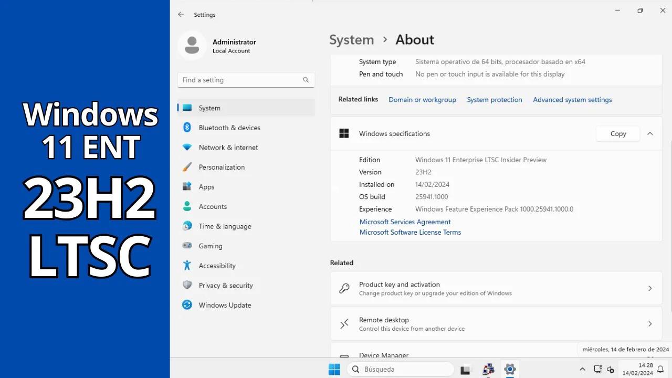The image size is (672, 378).
Task: Select the Accessibility sidebar icon
Action: click(187, 266)
